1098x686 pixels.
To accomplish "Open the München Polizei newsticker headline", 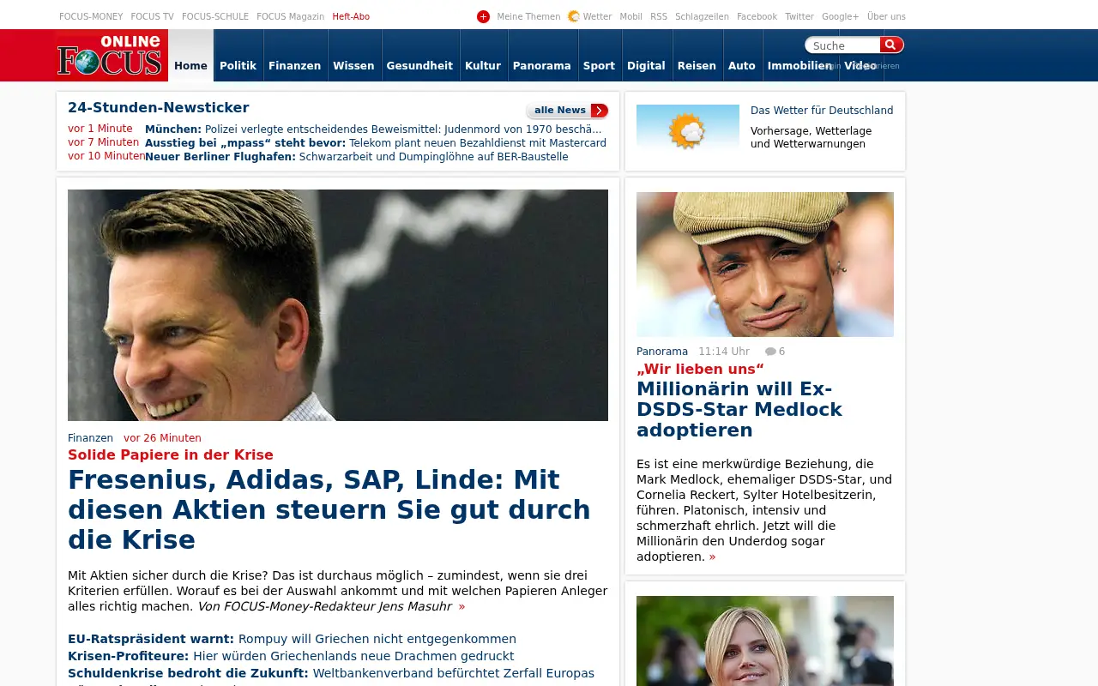I will [x=373, y=129].
